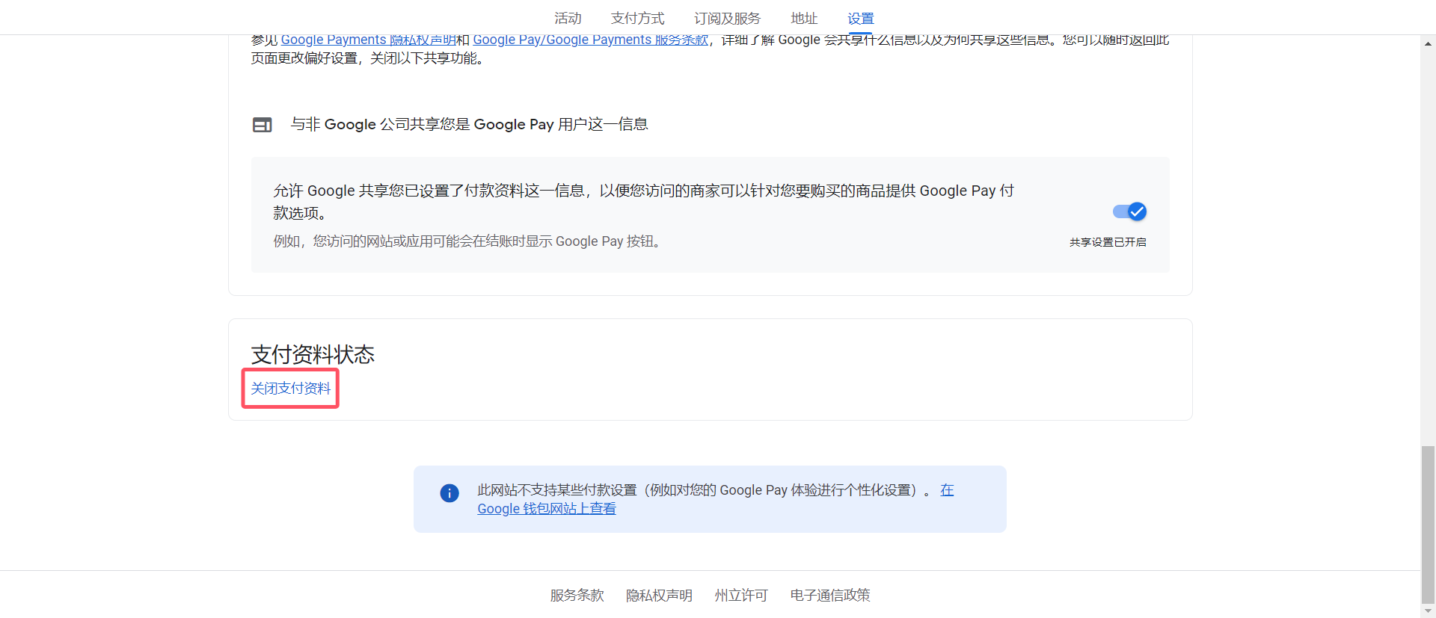
Task: Click the 关闭支付资料 link
Action: click(290, 389)
